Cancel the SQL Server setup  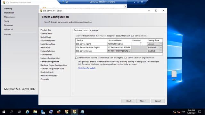click(158, 101)
